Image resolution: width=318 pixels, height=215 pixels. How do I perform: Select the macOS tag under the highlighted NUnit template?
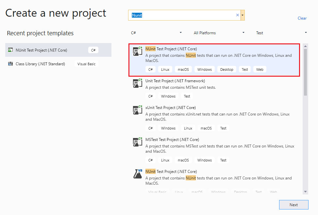[x=183, y=69]
